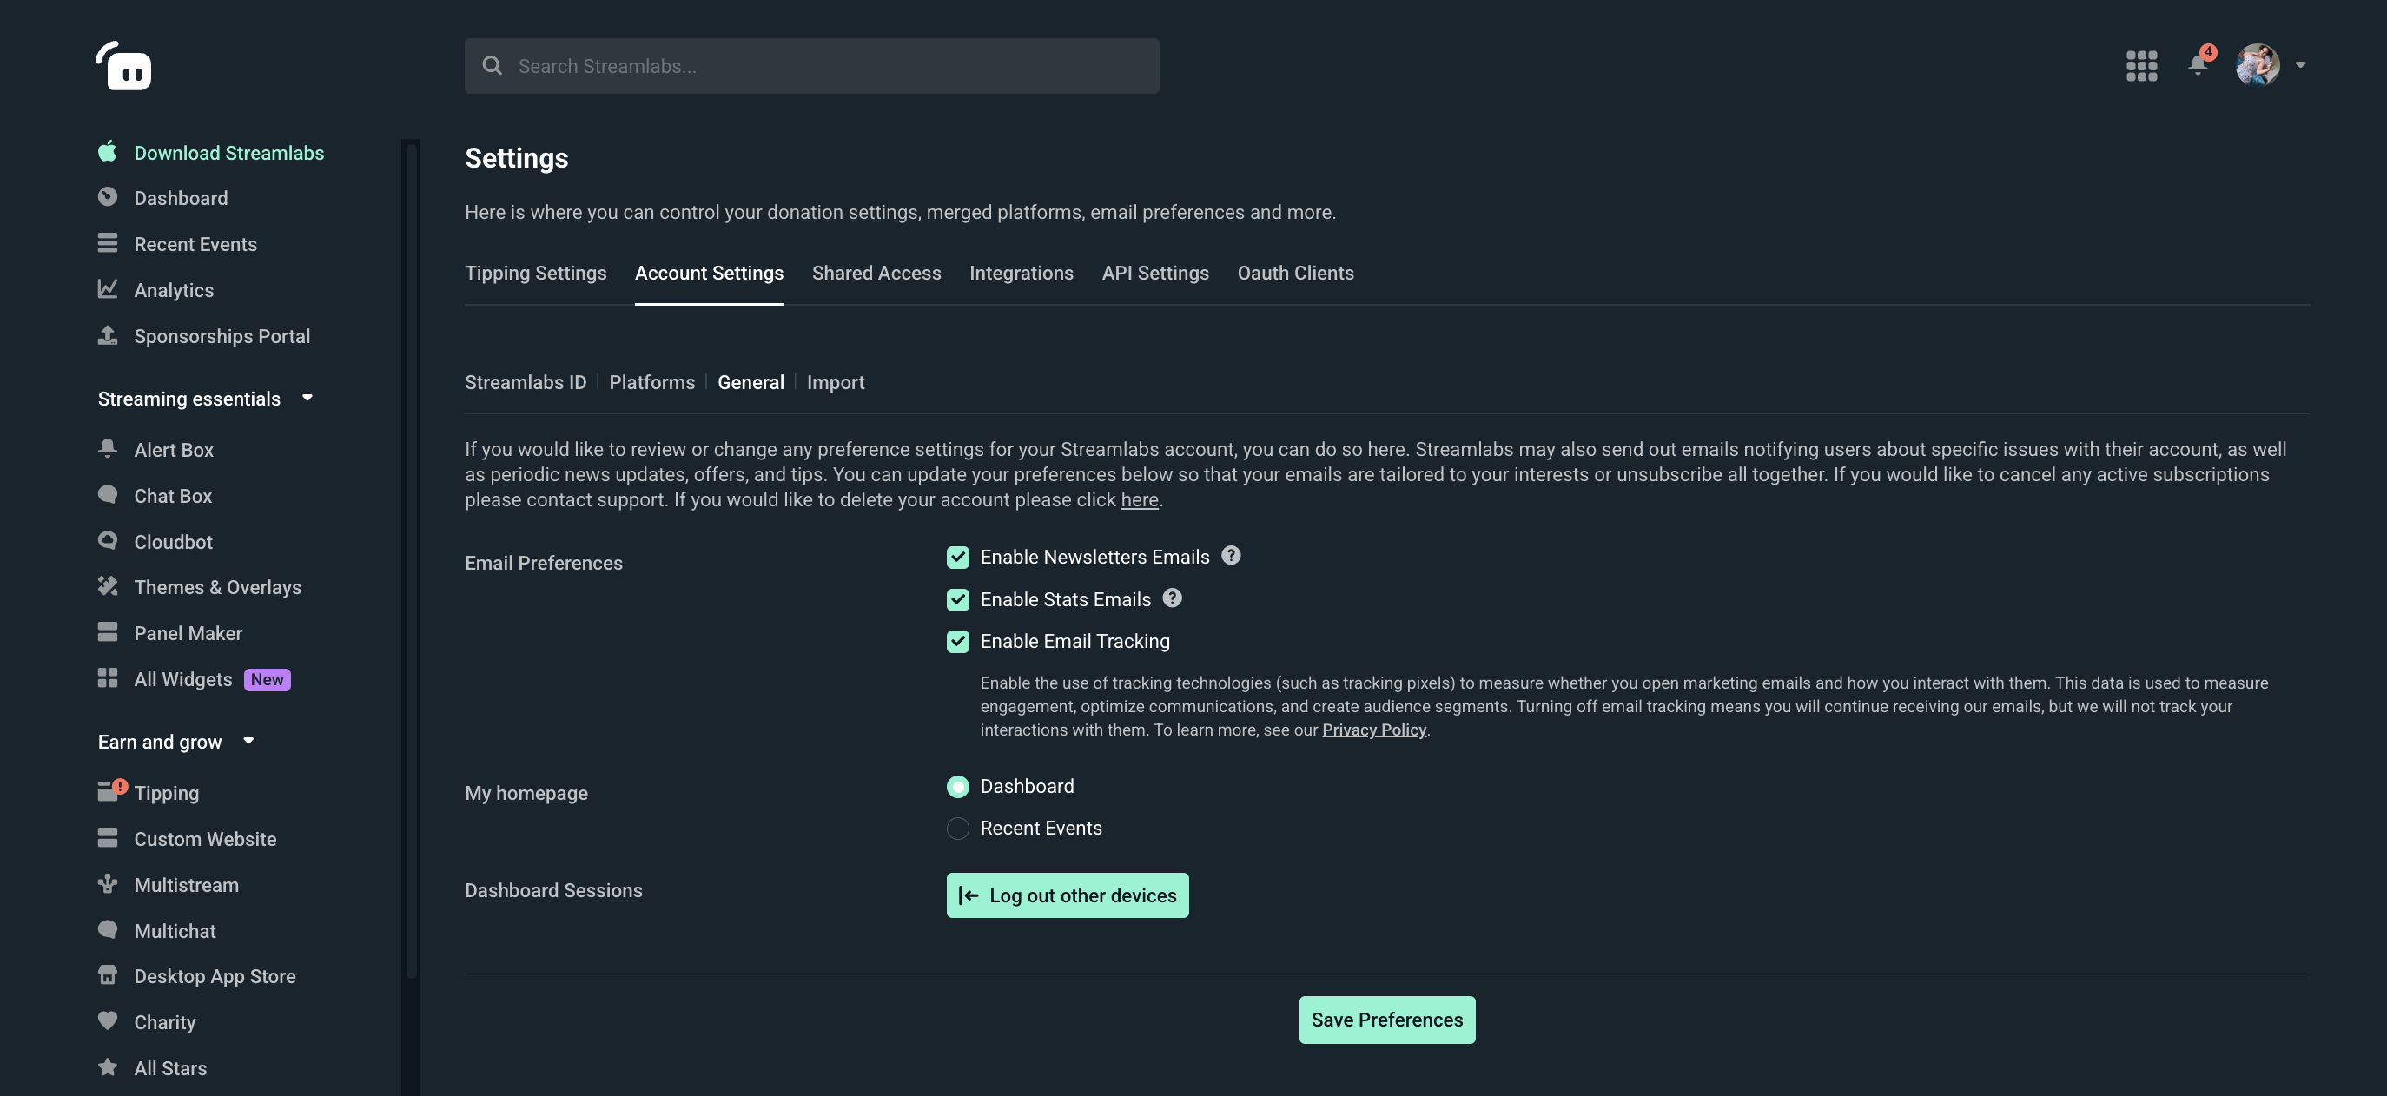Uncheck Enable Email Tracking
Viewport: 2387px width, 1096px height.
[x=957, y=642]
